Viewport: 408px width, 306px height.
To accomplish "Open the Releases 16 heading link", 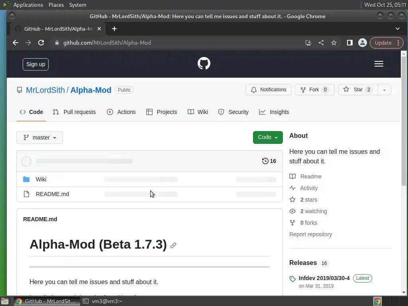I will coord(309,263).
